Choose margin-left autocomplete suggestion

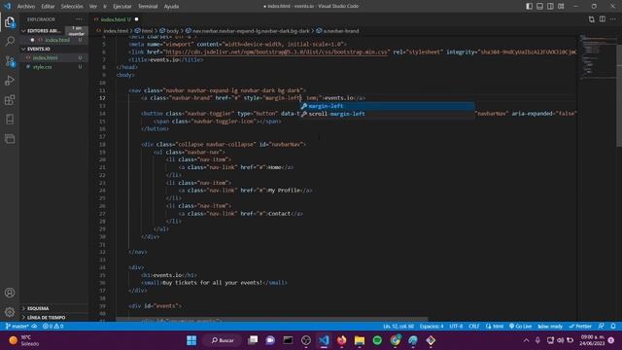tap(387, 106)
